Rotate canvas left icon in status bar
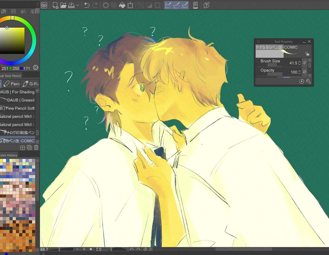Screen dimensions: 329x255 tap(132, 249)
